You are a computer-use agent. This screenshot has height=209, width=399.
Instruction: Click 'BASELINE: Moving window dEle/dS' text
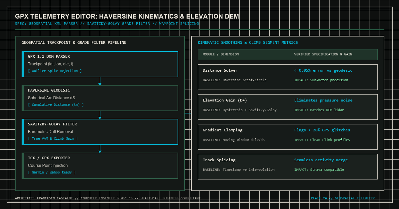tap(234, 140)
